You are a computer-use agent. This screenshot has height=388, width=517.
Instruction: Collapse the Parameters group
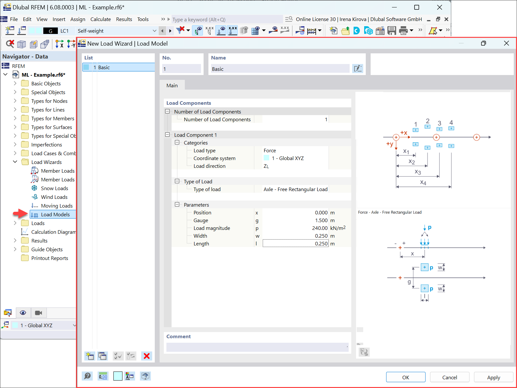click(177, 205)
